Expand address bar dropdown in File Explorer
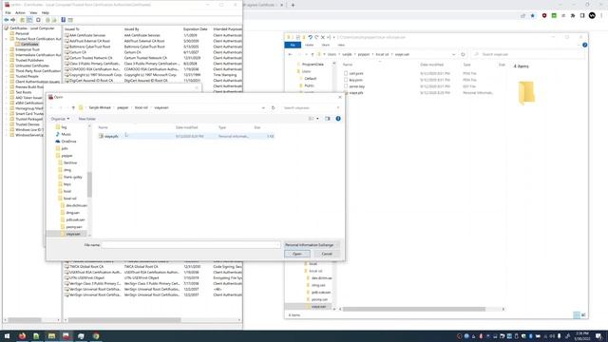The image size is (608, 342). click(x=453, y=55)
